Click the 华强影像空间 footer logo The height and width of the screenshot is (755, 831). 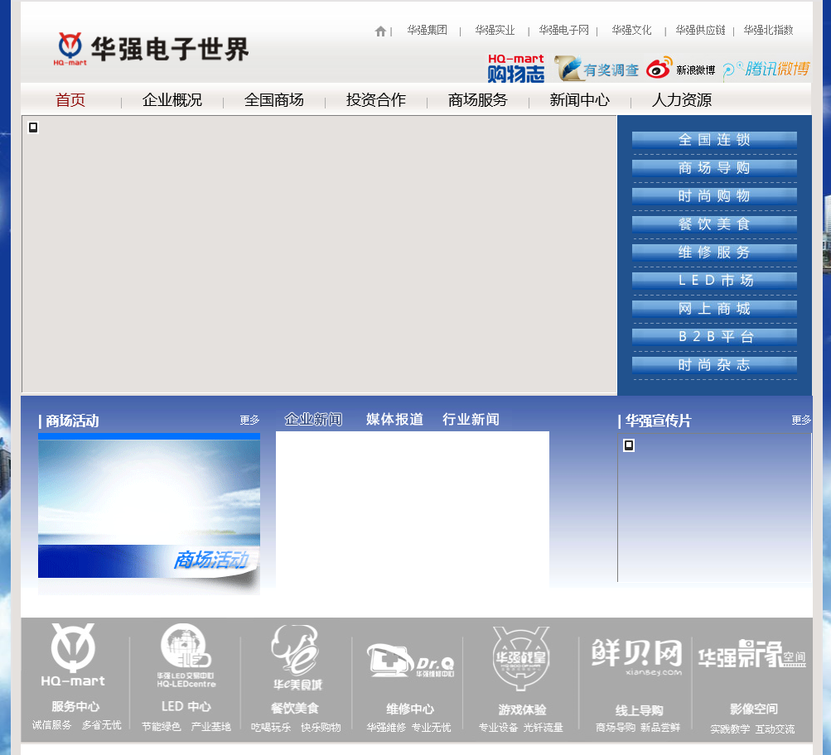[x=752, y=654]
